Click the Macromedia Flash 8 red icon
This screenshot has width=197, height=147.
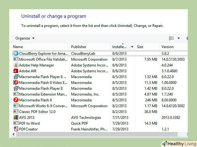click(16, 100)
